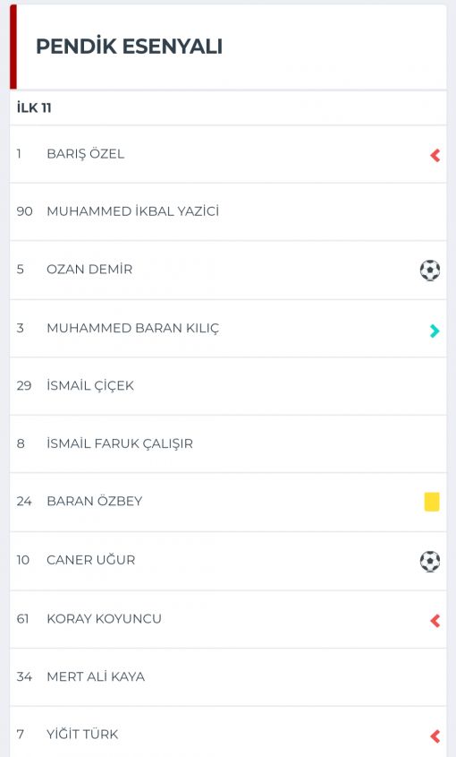Open the Pendik Esenyalı team header
Screen dimensions: 456x757
[x=228, y=47]
